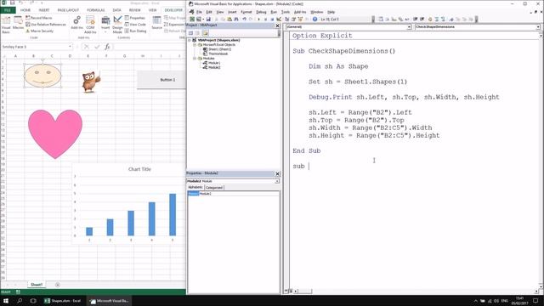Open the Tools menu in VBA editor
The height and width of the screenshot is (306, 544).
286,12
